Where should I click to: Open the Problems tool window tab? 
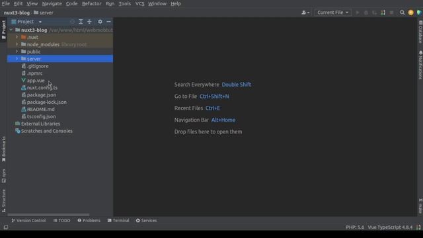pos(89,220)
